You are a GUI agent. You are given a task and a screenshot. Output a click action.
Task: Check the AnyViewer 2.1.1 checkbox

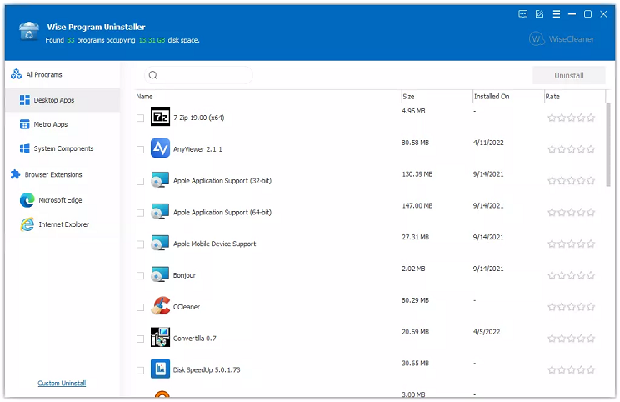click(140, 149)
